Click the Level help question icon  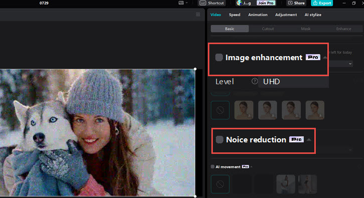point(255,81)
